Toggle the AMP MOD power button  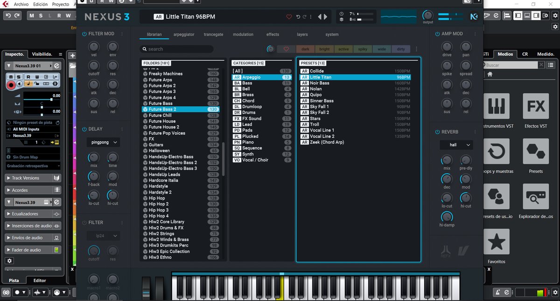pyautogui.click(x=437, y=34)
